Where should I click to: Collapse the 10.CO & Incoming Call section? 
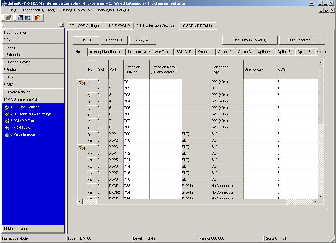click(33, 100)
